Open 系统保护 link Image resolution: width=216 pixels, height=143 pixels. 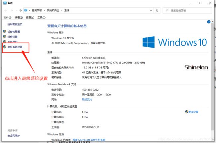pos(12,42)
